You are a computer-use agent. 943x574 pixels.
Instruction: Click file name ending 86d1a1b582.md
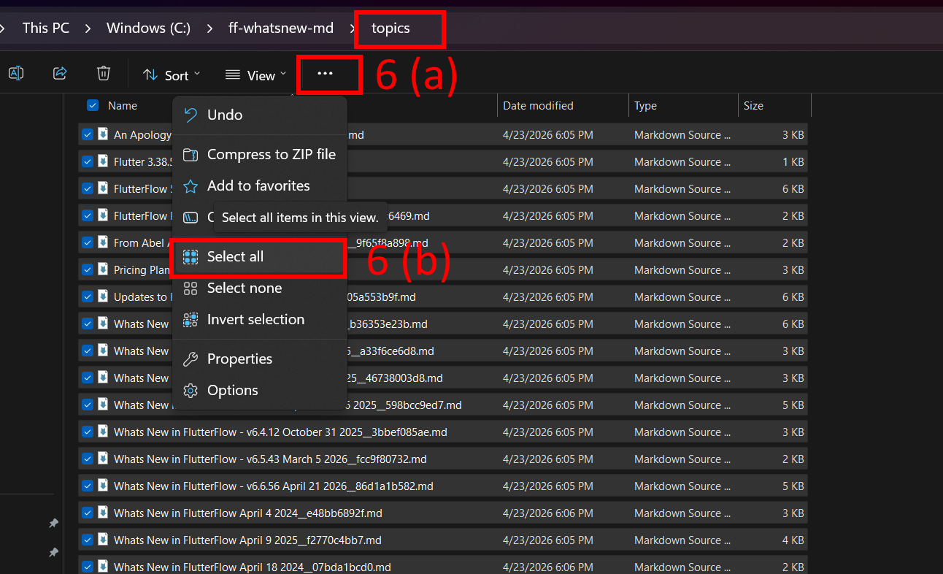click(x=274, y=486)
